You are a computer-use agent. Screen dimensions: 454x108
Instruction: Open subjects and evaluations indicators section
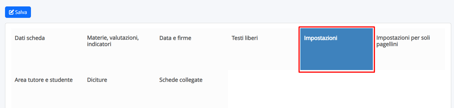[x=120, y=49]
